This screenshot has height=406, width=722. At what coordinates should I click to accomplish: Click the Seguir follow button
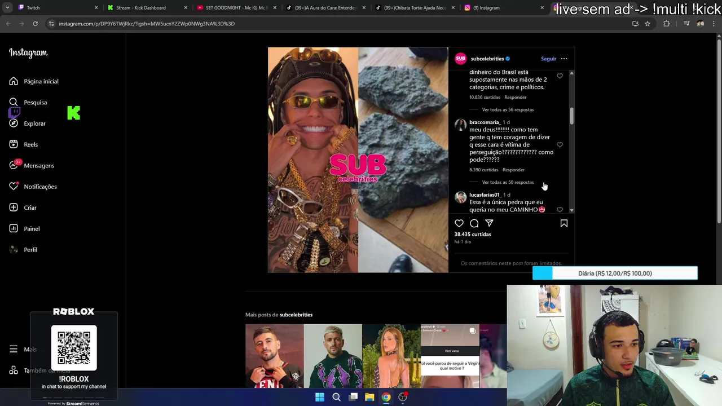[548, 59]
